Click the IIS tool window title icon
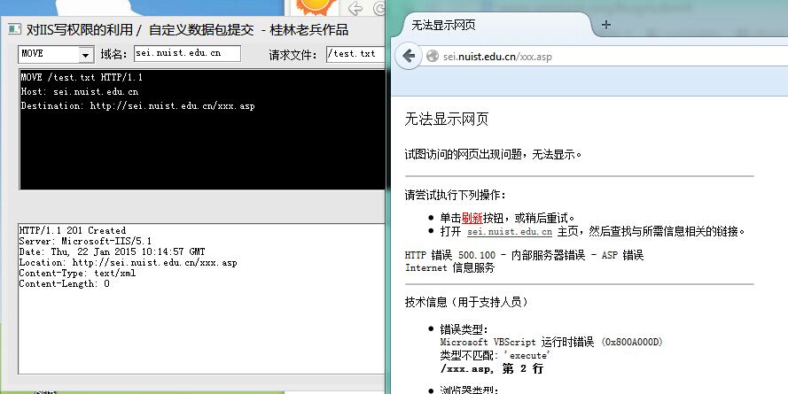788x394 pixels. 14,29
